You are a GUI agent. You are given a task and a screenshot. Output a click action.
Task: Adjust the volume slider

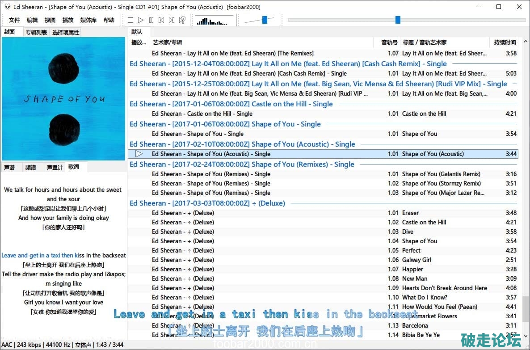(265, 20)
